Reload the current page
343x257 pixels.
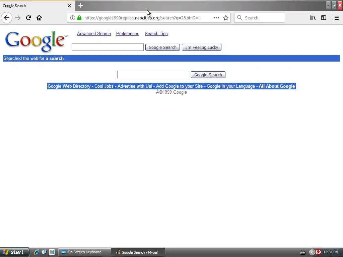(28, 18)
